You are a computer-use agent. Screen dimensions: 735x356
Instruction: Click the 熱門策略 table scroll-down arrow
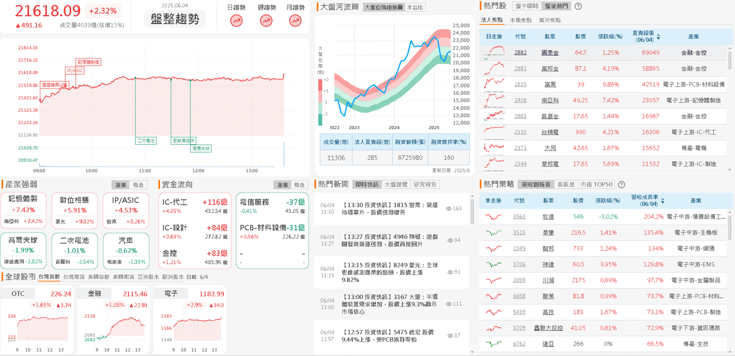pos(731,351)
